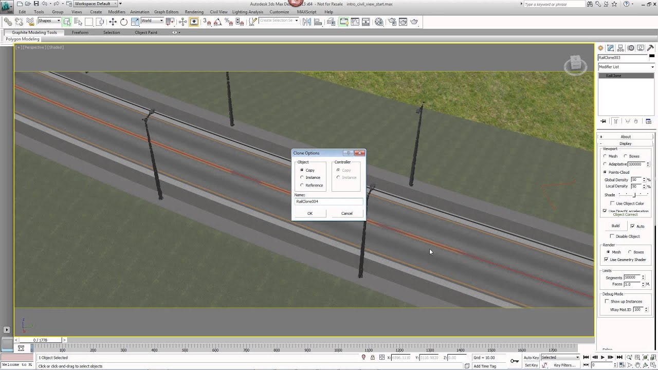Open the Create command panel tab
The height and width of the screenshot is (370, 658).
point(600,48)
